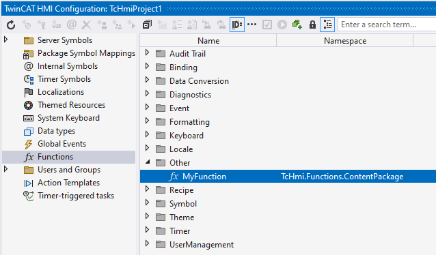The height and width of the screenshot is (255, 436).
Task: Click TcHmi.Functions.ContentPackage namespace cell
Action: (342, 177)
